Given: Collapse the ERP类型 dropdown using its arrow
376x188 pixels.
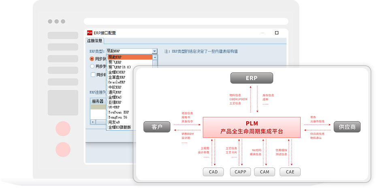Looking at the screenshot, I should point(154,51).
